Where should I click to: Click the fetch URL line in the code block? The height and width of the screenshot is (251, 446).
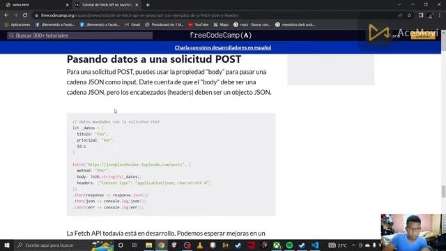coord(132,165)
